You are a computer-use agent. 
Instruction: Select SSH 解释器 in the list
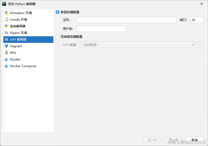tap(28, 40)
